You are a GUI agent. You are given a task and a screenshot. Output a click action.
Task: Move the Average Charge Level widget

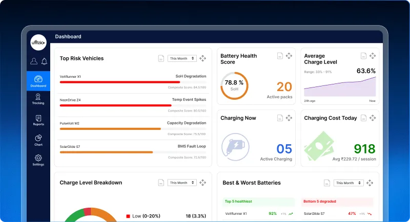click(x=373, y=56)
